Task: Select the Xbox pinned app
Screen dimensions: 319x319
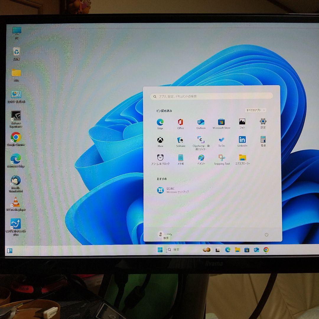Action: [x=160, y=141]
